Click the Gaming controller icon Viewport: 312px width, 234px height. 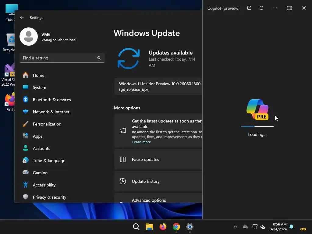(26, 172)
